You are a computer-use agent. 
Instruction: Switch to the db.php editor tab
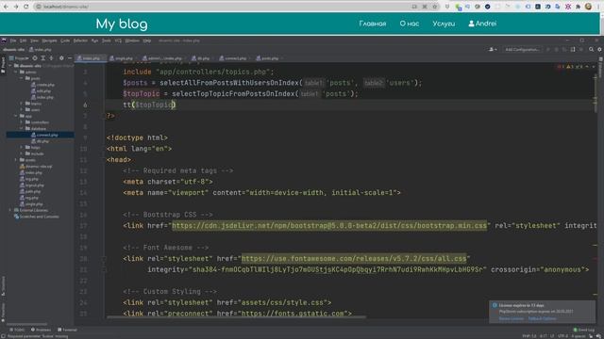click(x=201, y=58)
